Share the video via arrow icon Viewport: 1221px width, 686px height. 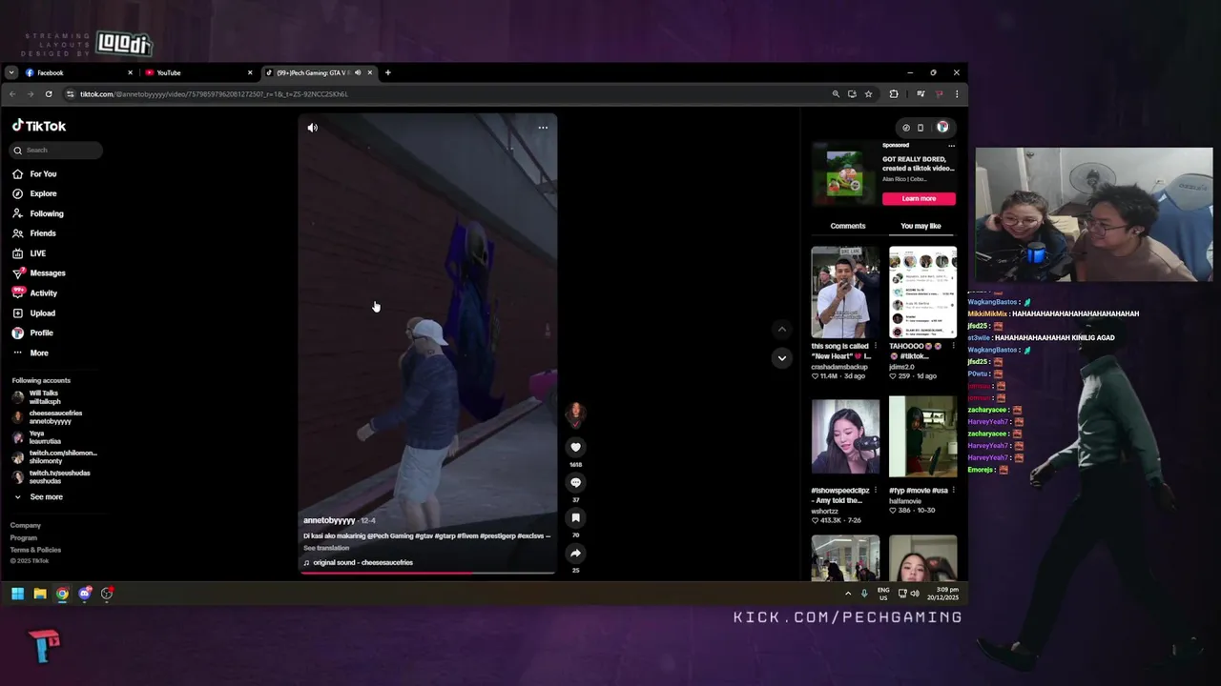575,553
